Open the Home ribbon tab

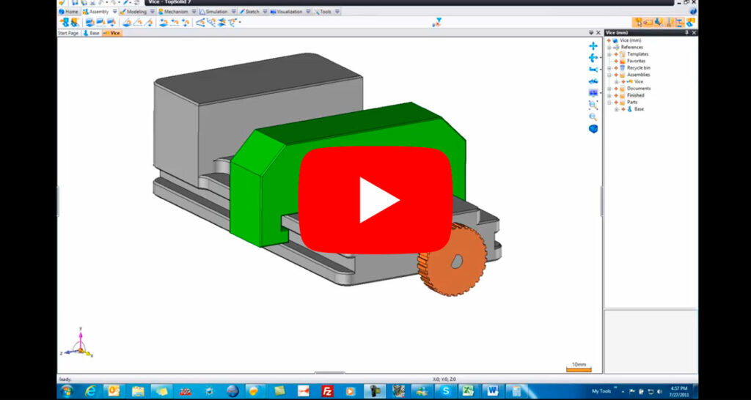coord(68,12)
